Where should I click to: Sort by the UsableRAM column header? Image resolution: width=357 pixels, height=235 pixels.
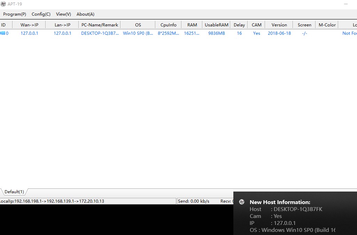tap(216, 25)
